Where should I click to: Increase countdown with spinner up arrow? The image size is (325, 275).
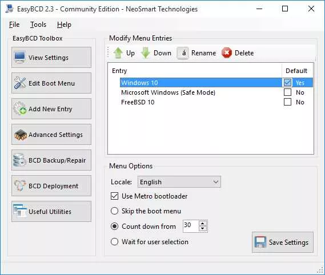tap(203, 224)
